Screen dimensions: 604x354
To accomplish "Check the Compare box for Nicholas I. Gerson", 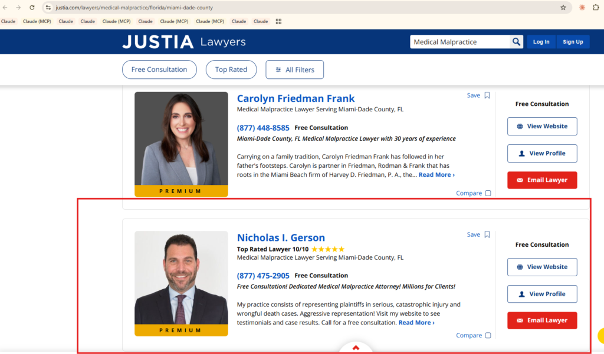I will [488, 336].
